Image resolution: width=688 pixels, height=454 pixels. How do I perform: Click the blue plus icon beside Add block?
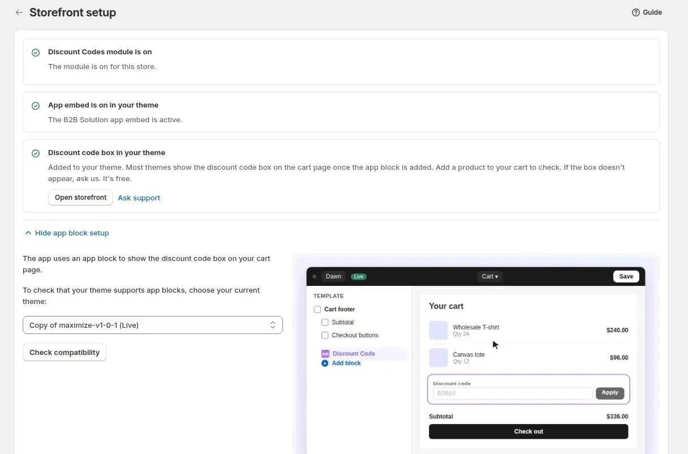click(325, 363)
